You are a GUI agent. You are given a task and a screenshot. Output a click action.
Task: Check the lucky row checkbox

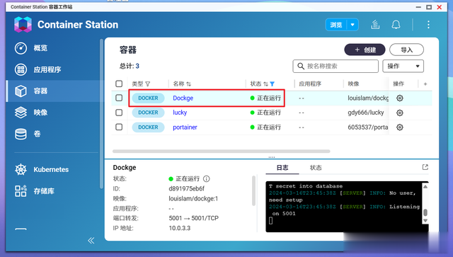click(x=119, y=112)
